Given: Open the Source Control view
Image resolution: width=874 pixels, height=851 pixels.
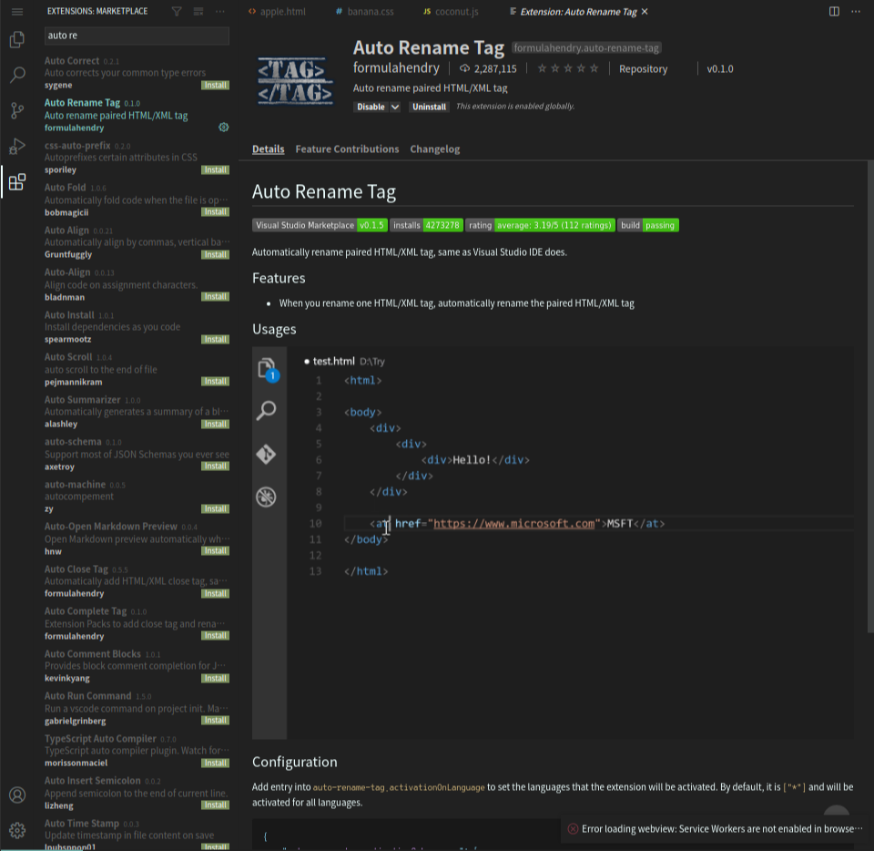Looking at the screenshot, I should (17, 110).
